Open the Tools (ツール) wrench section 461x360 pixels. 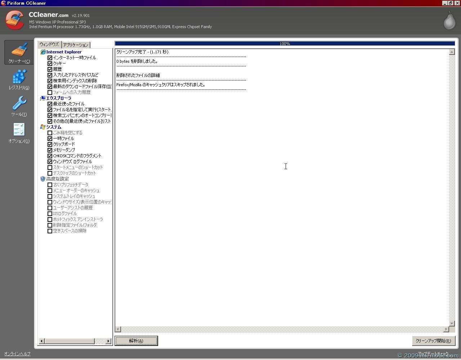tap(19, 106)
